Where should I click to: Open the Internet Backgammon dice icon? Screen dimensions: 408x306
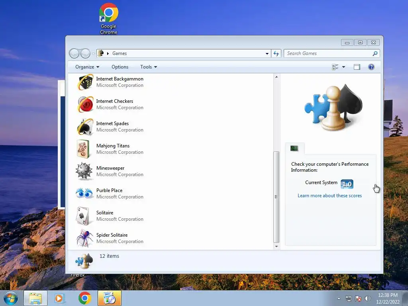(85, 82)
